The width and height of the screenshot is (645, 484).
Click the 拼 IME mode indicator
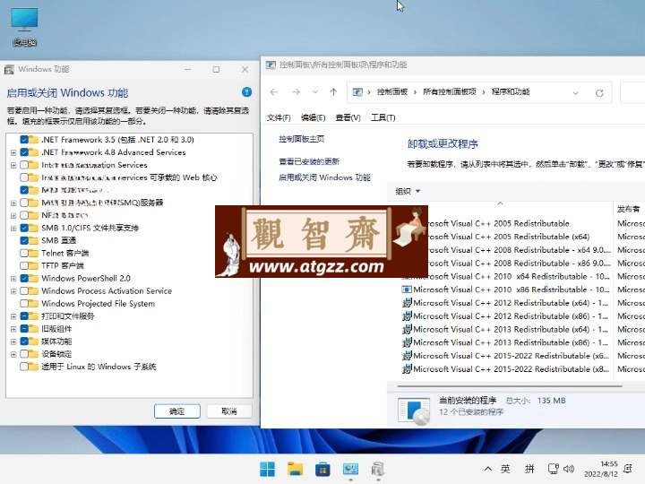[529, 469]
